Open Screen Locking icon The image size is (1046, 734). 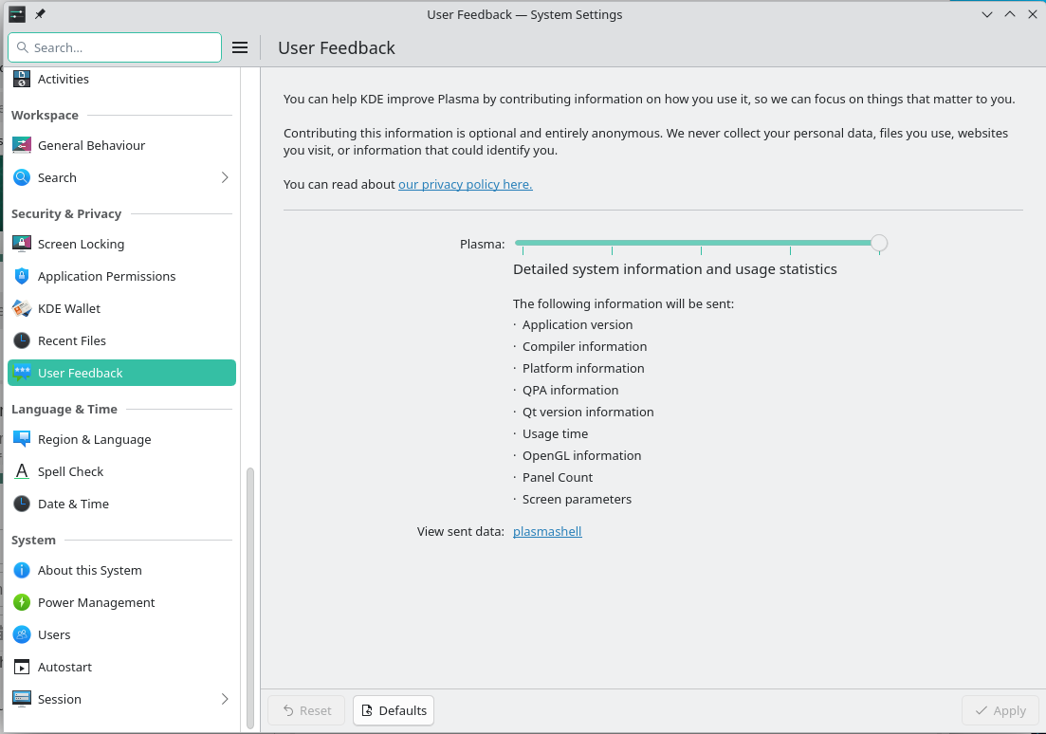[22, 244]
